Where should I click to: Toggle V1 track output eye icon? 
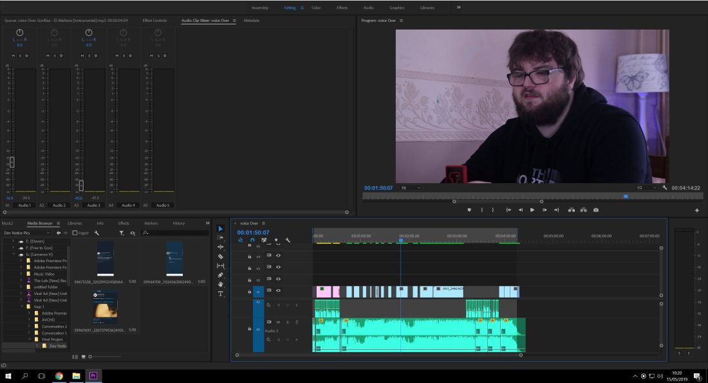[x=279, y=292]
